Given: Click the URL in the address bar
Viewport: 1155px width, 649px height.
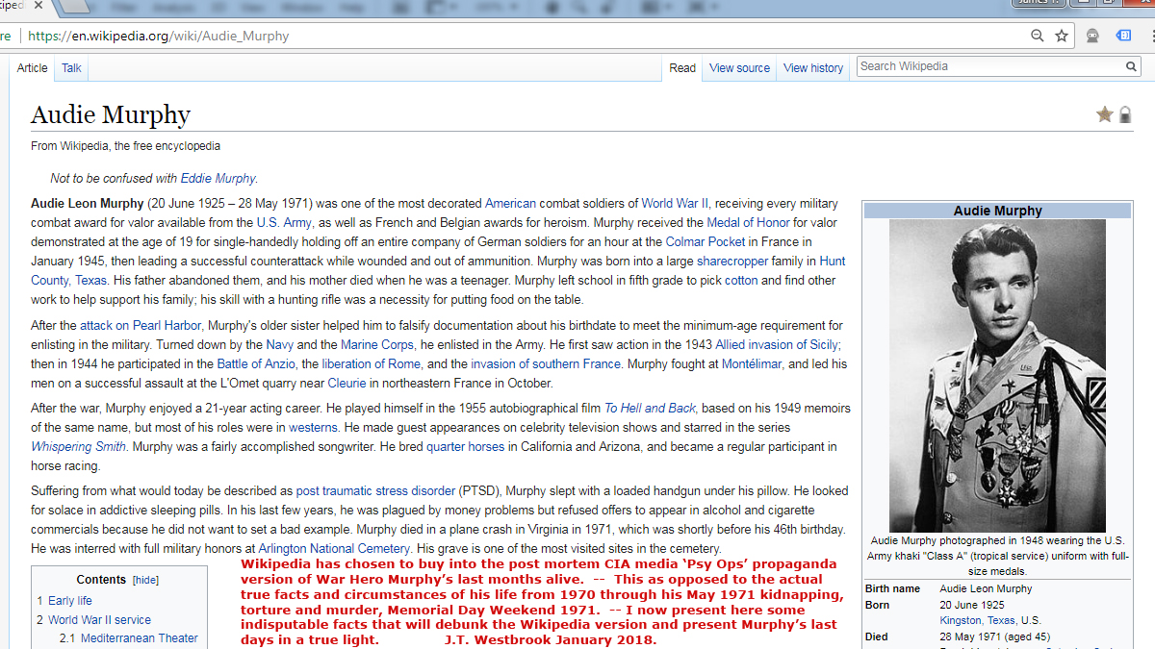Looking at the screenshot, I should [159, 37].
